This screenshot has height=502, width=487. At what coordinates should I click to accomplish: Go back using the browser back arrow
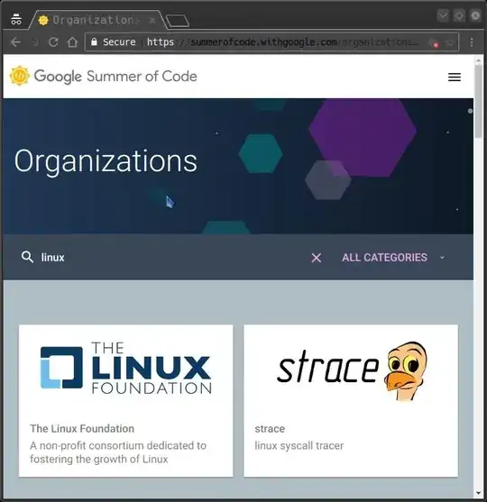tap(15, 42)
